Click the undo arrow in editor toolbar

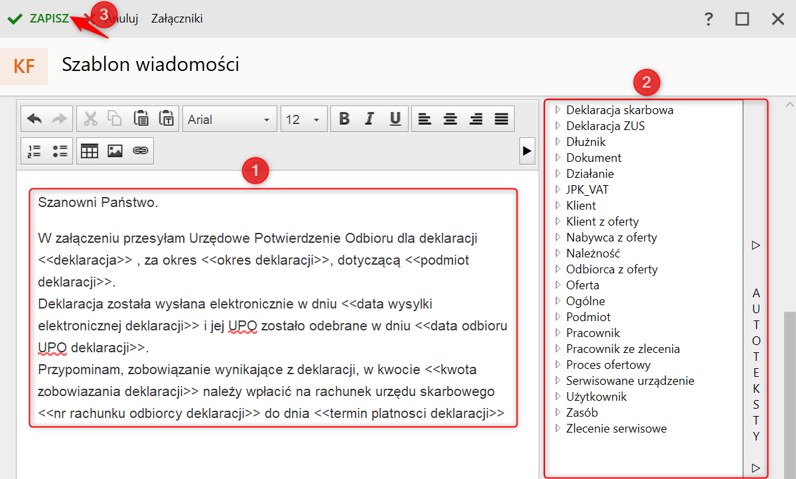coord(34,119)
